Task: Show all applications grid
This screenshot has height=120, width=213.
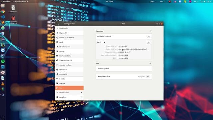Action: coord(3,117)
